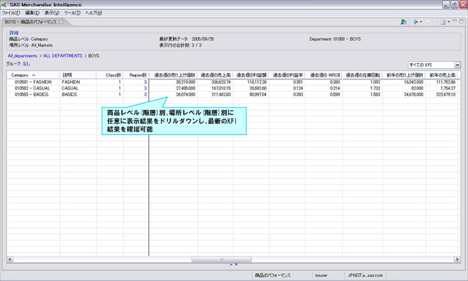Image resolution: width=468 pixels, height=281 pixels.
Task: Click the 前年の売上高 column header
Action: pyautogui.click(x=442, y=75)
